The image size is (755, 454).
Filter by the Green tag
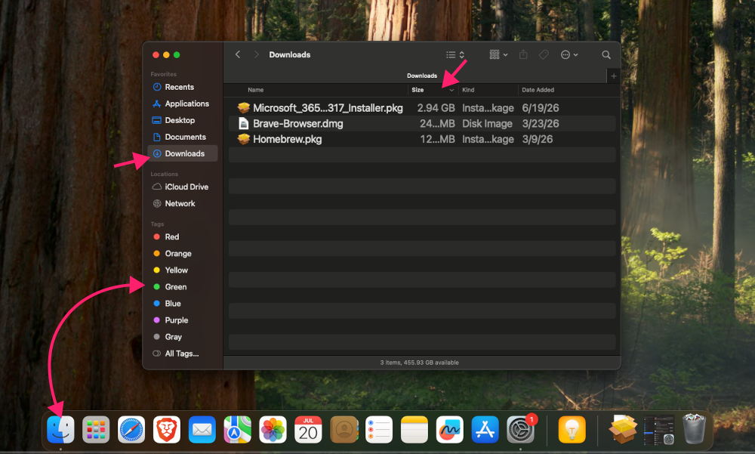click(x=183, y=287)
